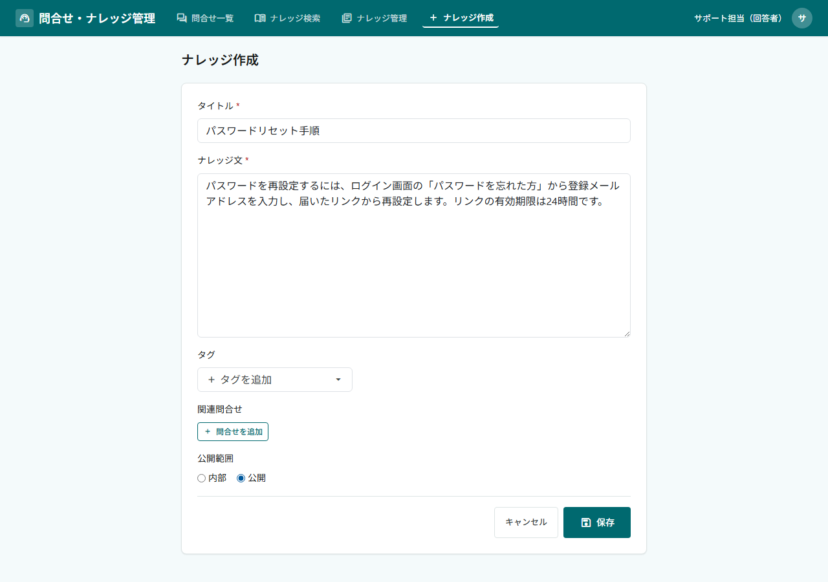
Task: Click the 関連問合せ label
Action: (x=220, y=409)
